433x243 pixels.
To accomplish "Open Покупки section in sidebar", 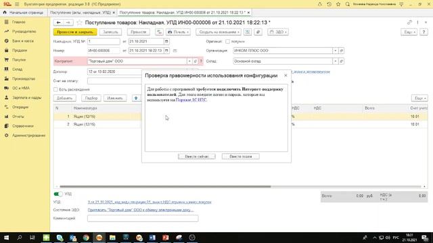I will point(19,60).
